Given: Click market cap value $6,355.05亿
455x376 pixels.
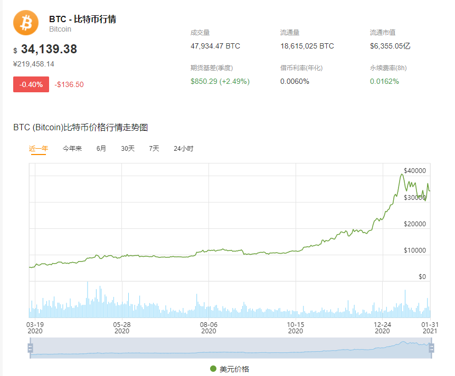Looking at the screenshot, I should point(390,46).
